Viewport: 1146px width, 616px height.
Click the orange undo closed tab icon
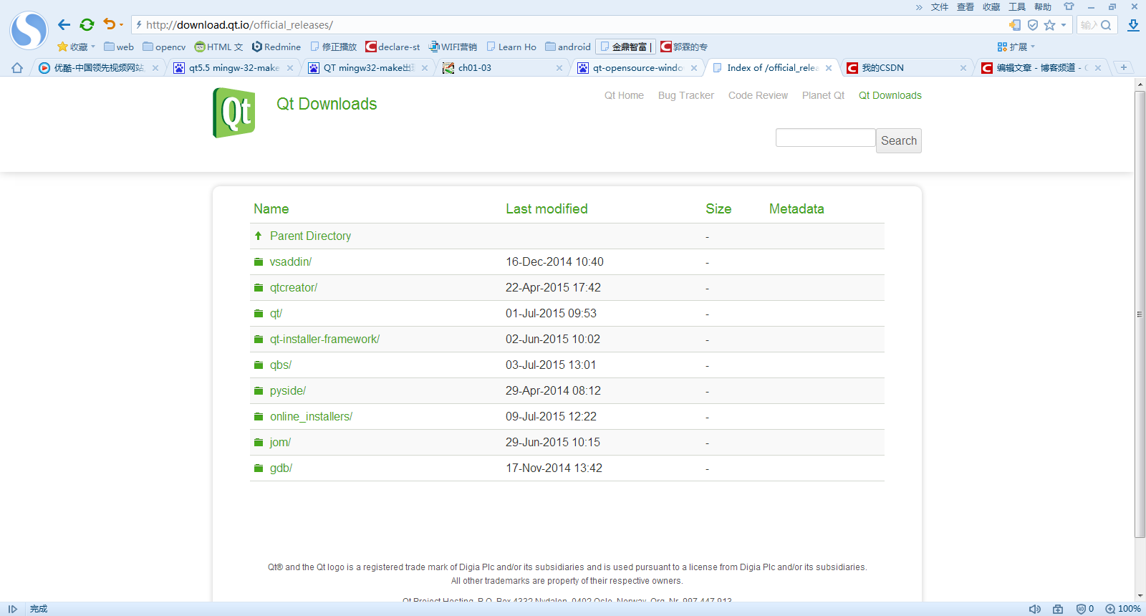click(x=109, y=24)
